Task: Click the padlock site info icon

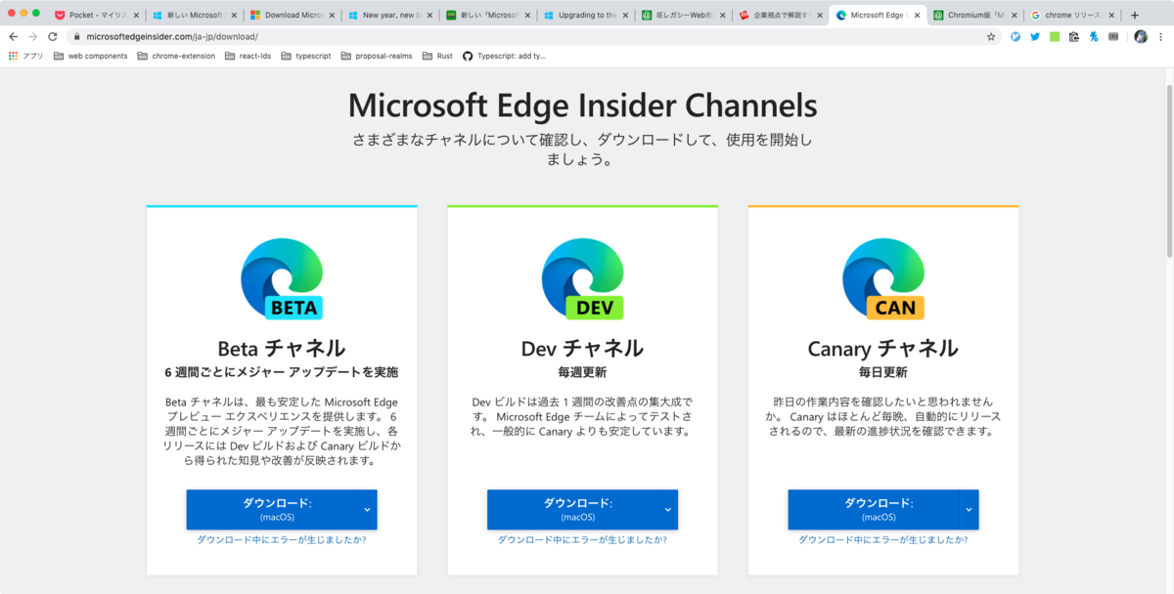Action: pos(77,36)
